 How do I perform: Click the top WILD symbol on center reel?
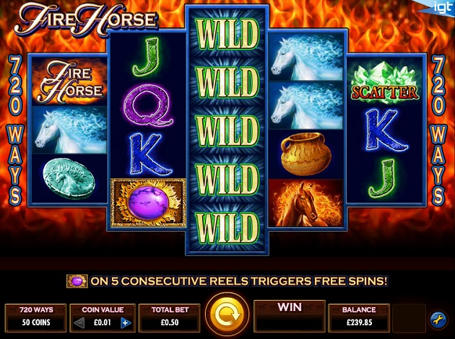coord(227,33)
